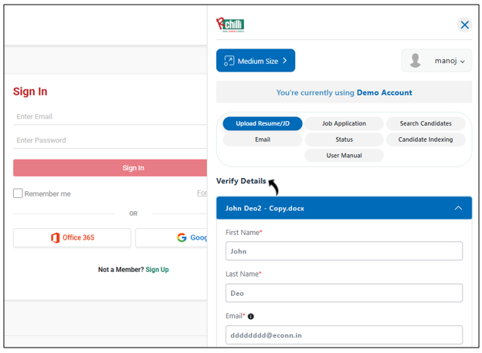482x353 pixels.
Task: Close the RChilli side panel
Action: (x=464, y=25)
